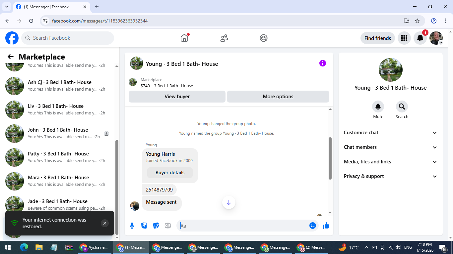Open the taskbar notification center icon
Screen dimensions: 453x254
pyautogui.click(x=443, y=247)
